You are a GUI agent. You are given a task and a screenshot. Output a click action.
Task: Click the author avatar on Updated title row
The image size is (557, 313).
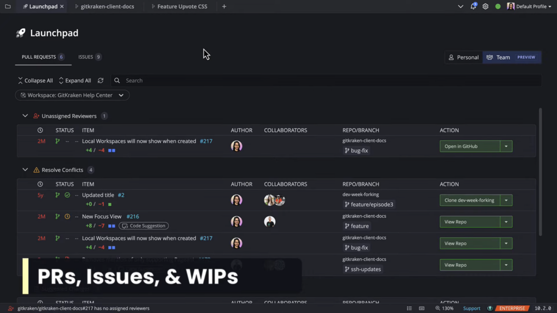click(237, 200)
